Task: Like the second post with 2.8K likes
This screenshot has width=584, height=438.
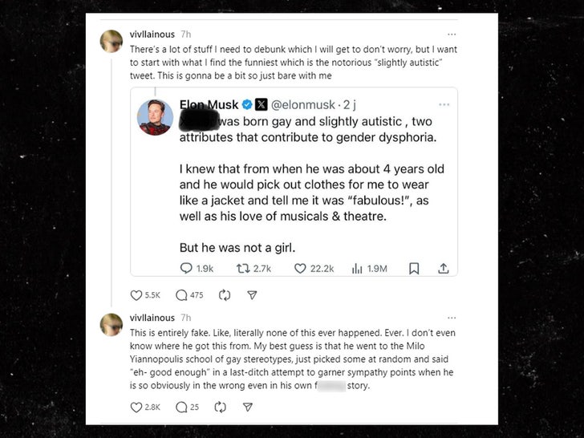Action: tap(137, 408)
